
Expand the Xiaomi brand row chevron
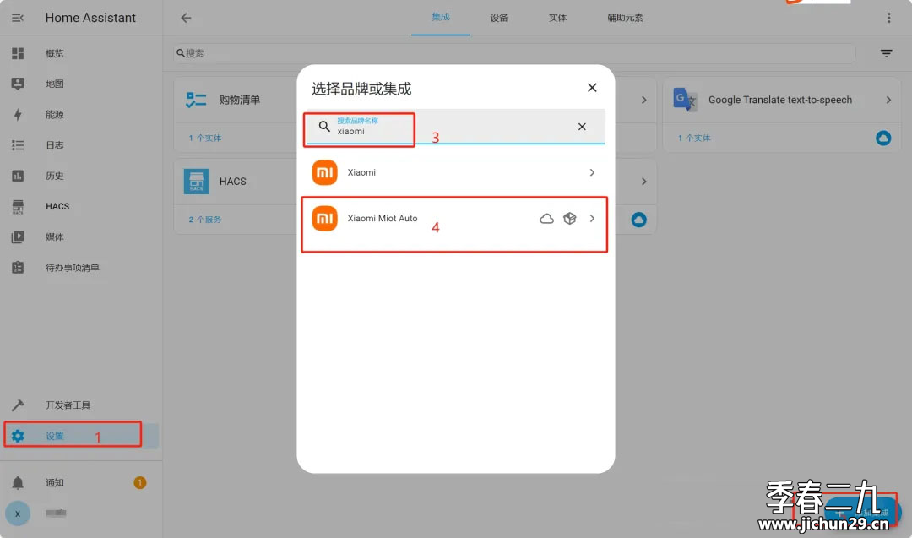(592, 173)
